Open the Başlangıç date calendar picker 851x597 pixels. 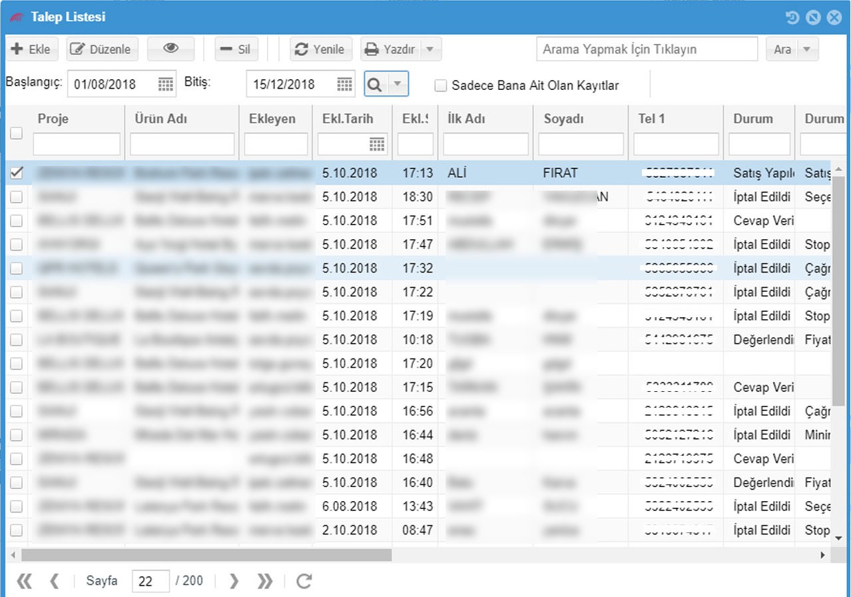pos(165,84)
